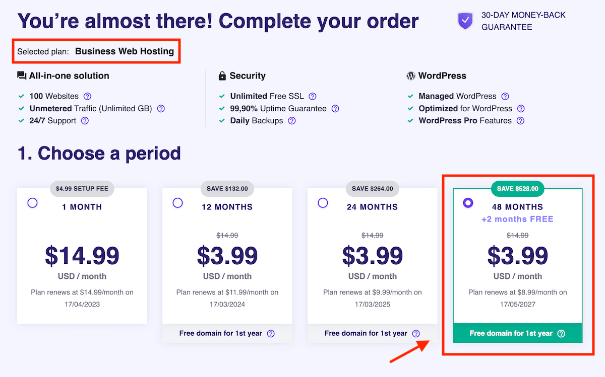The image size is (605, 377).
Task: Show info for 99,90% Uptime Guarantee
Action: (335, 108)
